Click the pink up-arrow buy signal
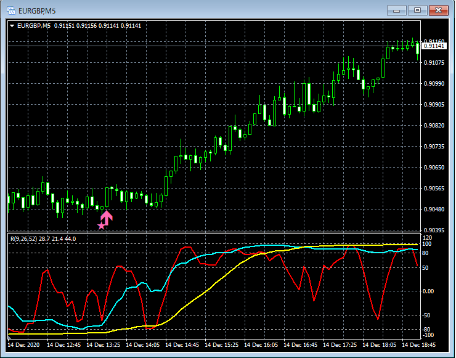 107,218
